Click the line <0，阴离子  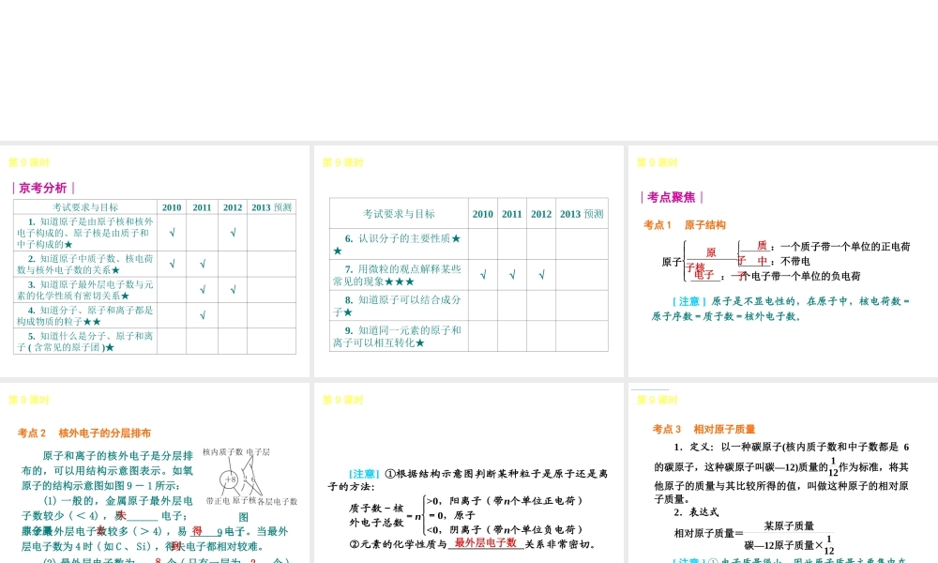coord(504,529)
